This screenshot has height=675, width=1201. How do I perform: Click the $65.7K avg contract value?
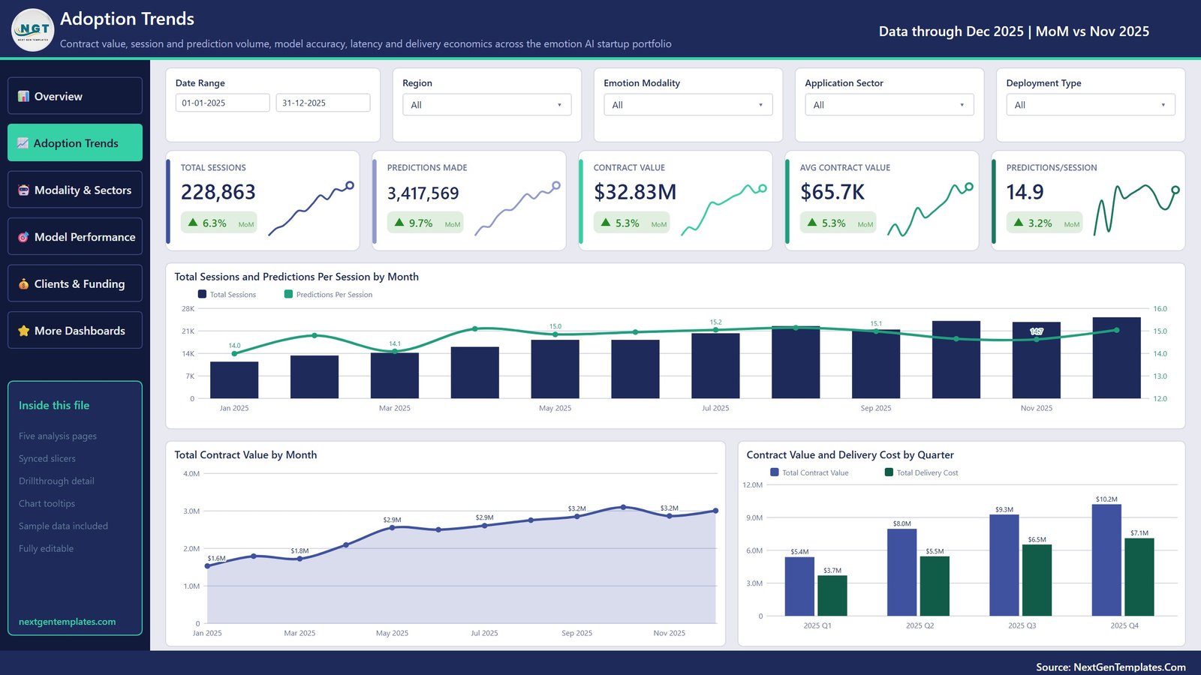coord(832,193)
